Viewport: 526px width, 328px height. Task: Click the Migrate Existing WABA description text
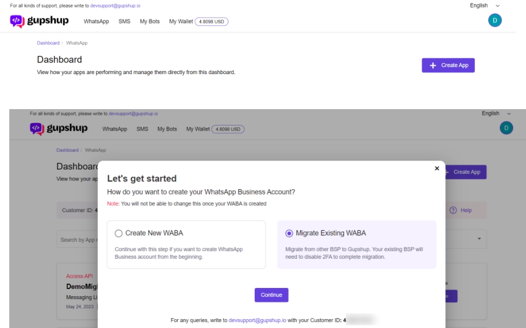[x=354, y=253]
